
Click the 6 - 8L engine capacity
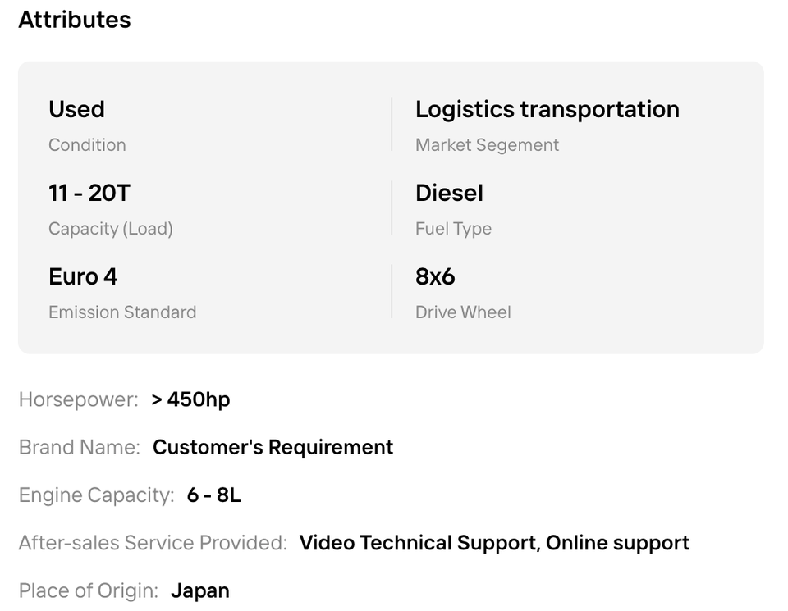tap(213, 495)
